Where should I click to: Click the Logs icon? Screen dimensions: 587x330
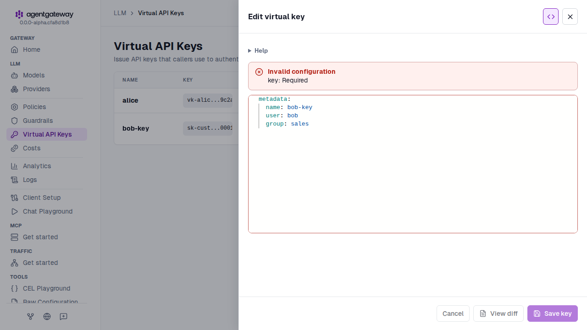tap(15, 180)
